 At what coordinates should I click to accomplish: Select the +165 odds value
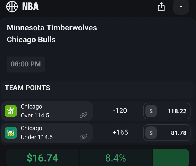click(120, 132)
